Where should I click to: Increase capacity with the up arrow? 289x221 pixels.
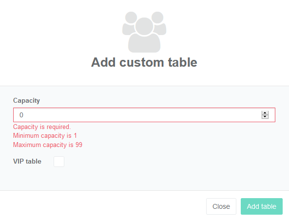[x=265, y=113]
